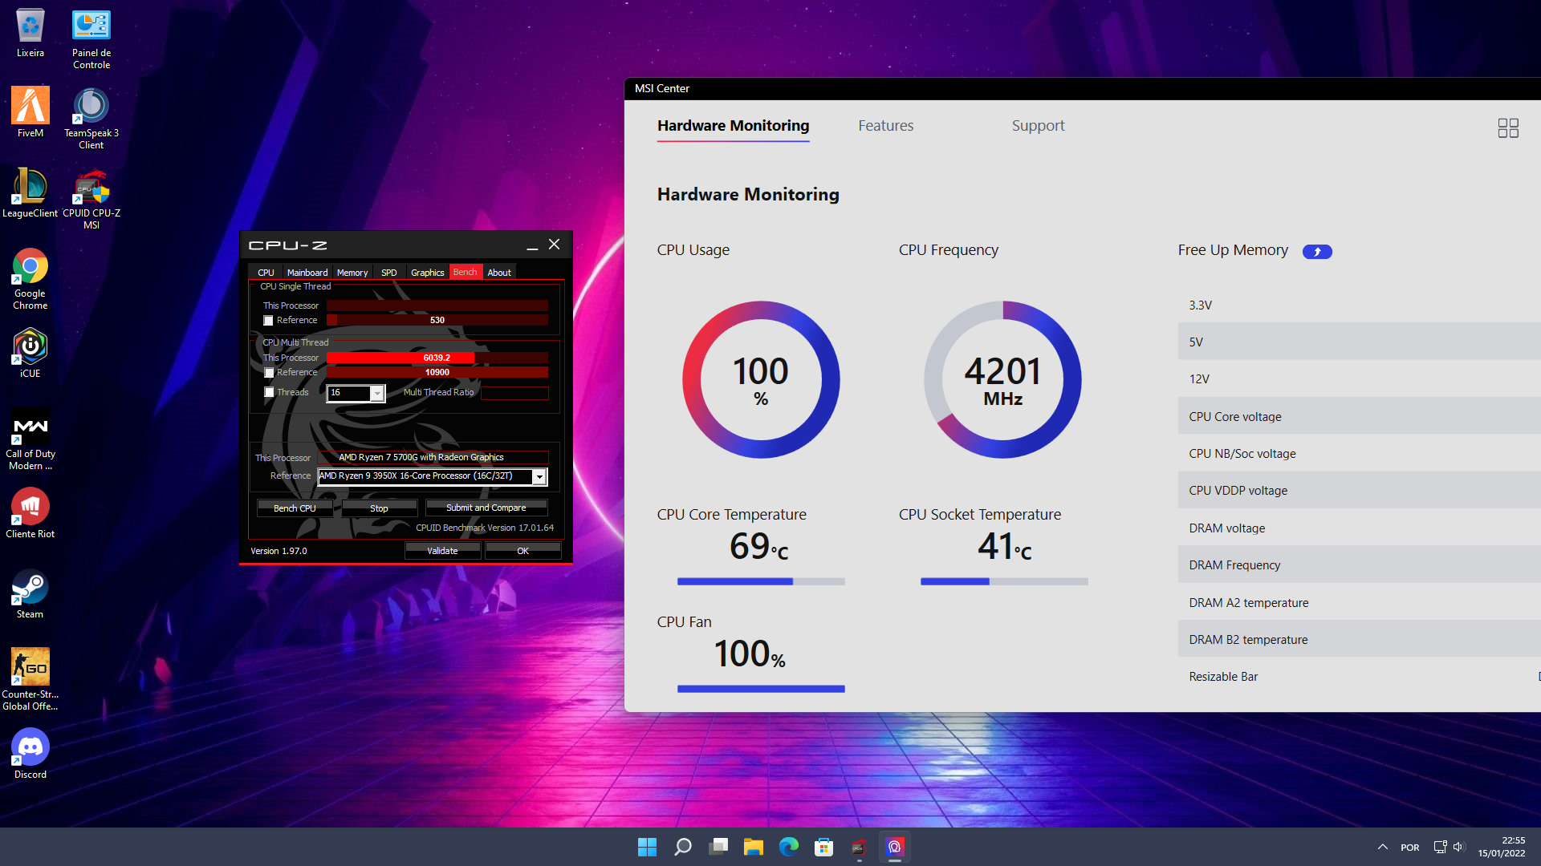Open the MSI Center grid view icon
This screenshot has height=866, width=1541.
[x=1507, y=128]
